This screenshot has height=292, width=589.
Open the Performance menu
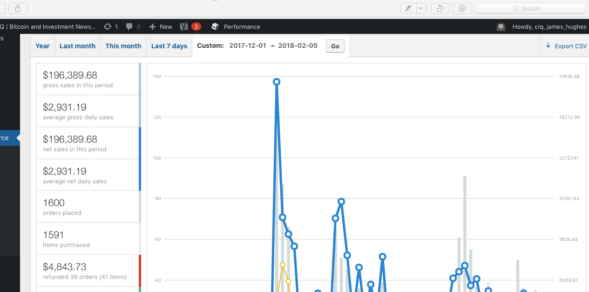click(236, 27)
